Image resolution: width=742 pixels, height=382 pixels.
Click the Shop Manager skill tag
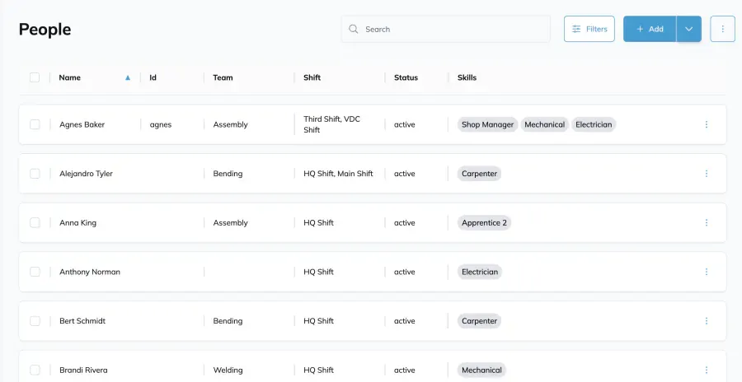(487, 125)
